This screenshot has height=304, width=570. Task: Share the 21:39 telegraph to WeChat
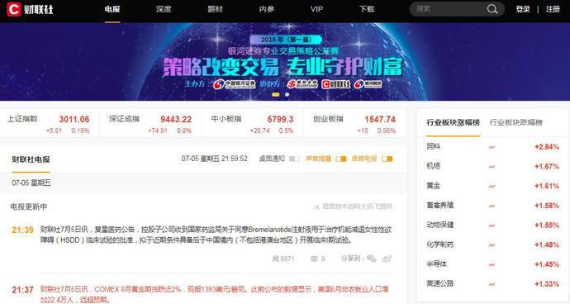372,259
